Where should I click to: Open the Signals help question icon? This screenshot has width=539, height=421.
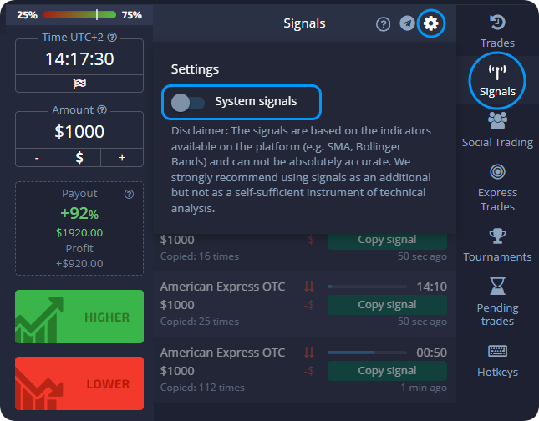pyautogui.click(x=384, y=24)
